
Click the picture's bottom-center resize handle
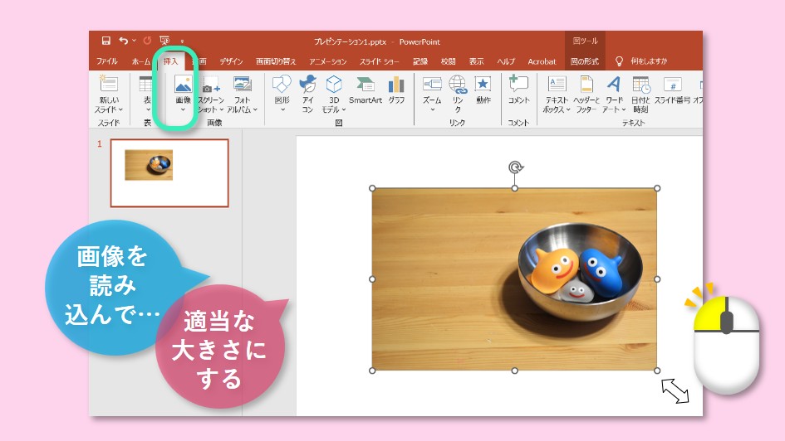click(x=515, y=371)
